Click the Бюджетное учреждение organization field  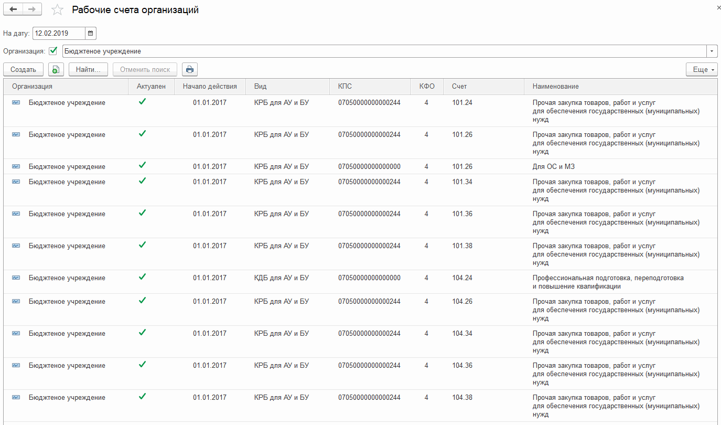pyautogui.click(x=384, y=51)
